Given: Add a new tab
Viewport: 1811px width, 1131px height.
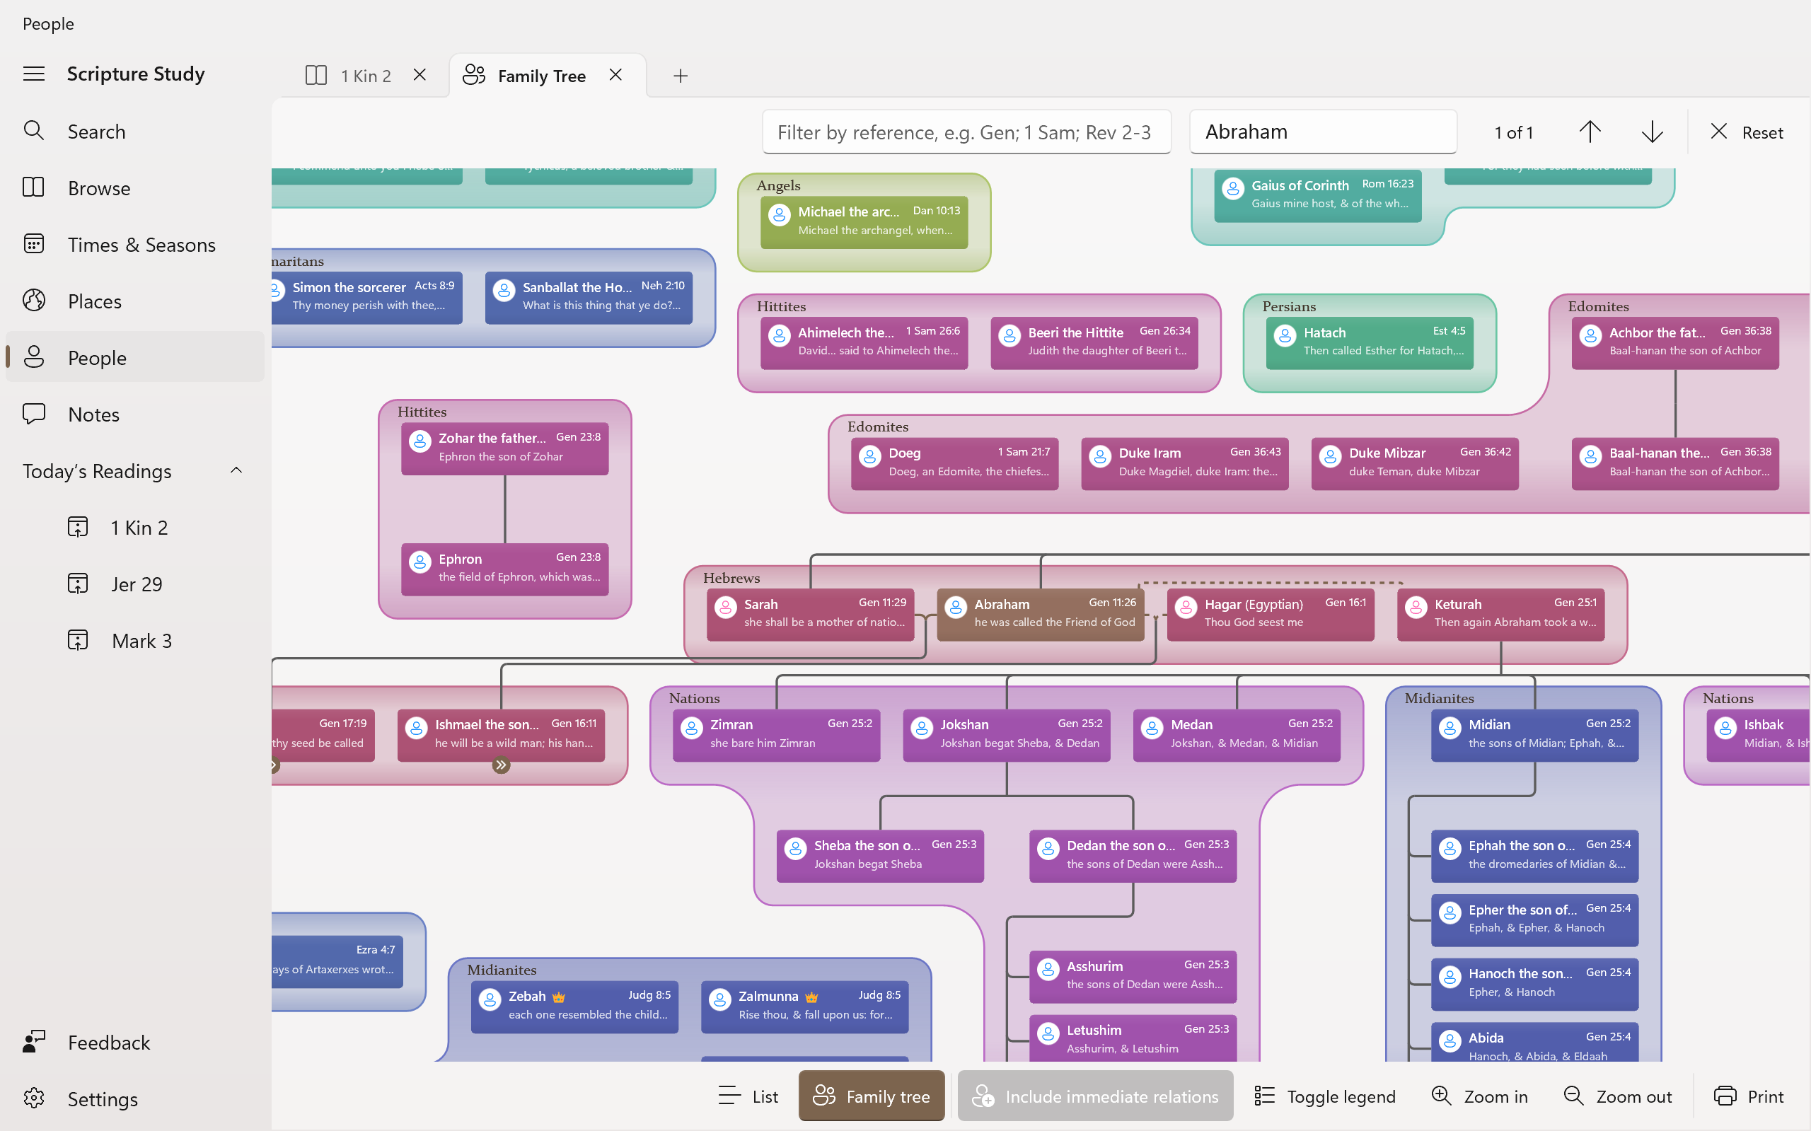Looking at the screenshot, I should 680,76.
